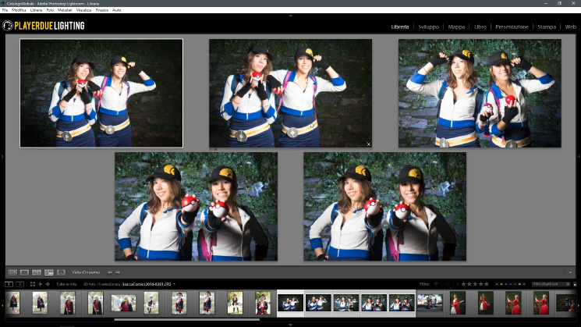
Task: Click second window button 2 in filmstrip
Action: point(20,284)
